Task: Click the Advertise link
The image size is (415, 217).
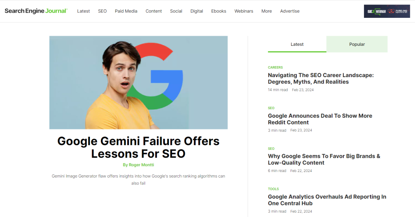Action: tap(290, 11)
